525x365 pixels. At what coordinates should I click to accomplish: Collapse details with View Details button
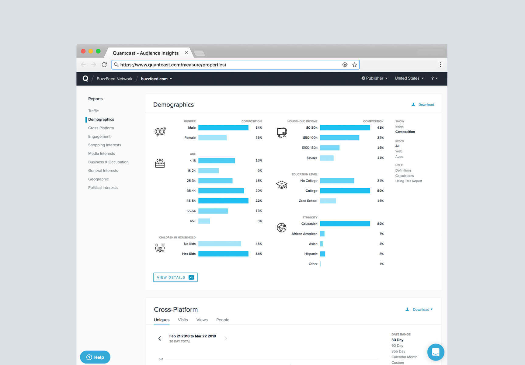(x=176, y=277)
